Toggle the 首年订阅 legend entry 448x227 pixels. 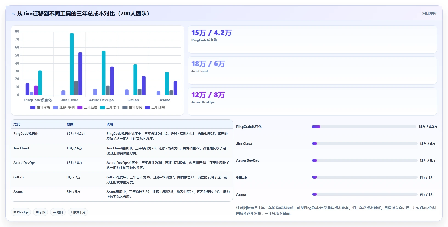pos(132,107)
